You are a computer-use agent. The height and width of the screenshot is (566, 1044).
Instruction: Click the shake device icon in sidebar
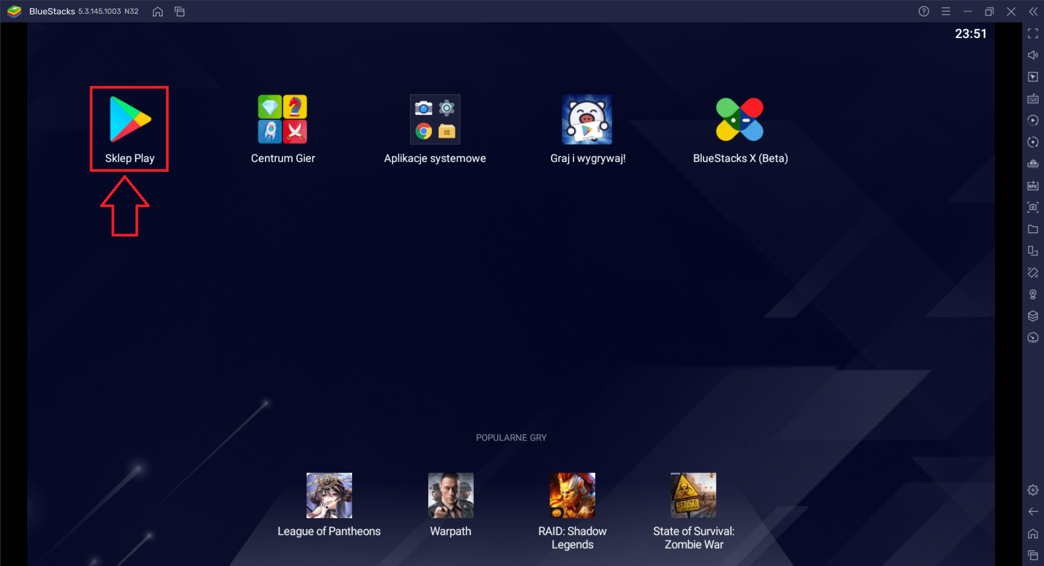pos(1033,272)
